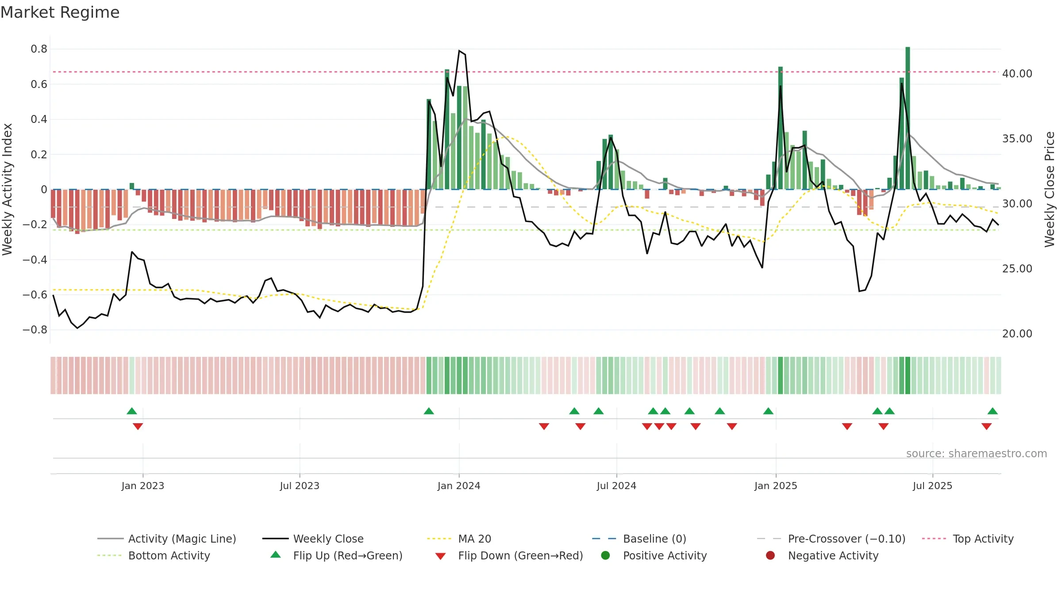Click the Positive Activity green circle icon

point(605,555)
